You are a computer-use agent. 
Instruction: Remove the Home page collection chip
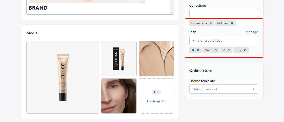tap(211, 23)
